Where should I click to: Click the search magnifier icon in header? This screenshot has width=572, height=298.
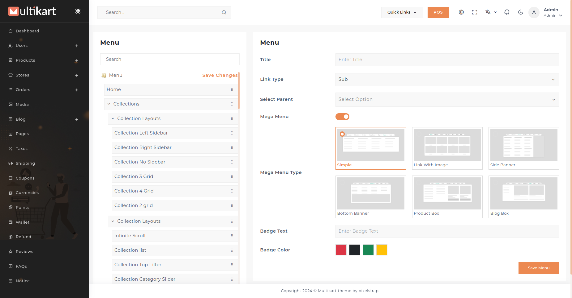(x=224, y=12)
